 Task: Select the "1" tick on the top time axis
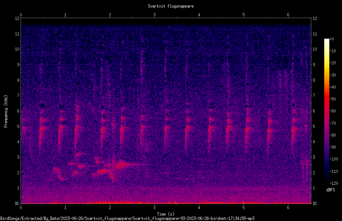(65, 15)
